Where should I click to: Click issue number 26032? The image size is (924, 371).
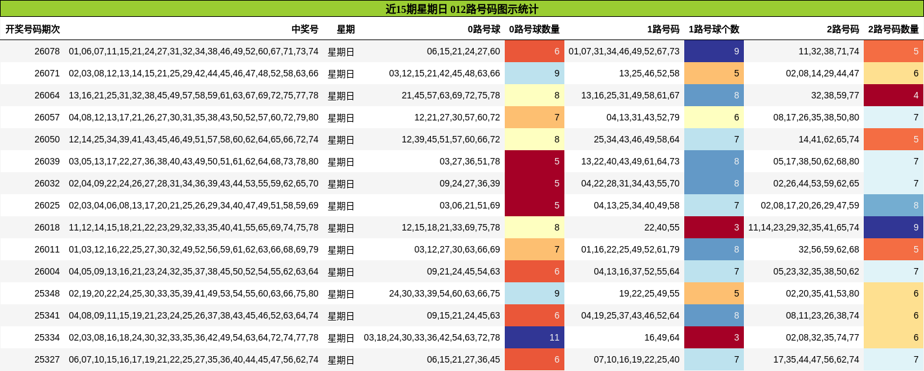point(47,183)
